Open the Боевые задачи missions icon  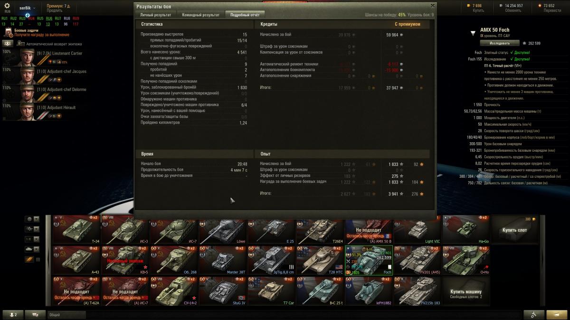[8, 32]
